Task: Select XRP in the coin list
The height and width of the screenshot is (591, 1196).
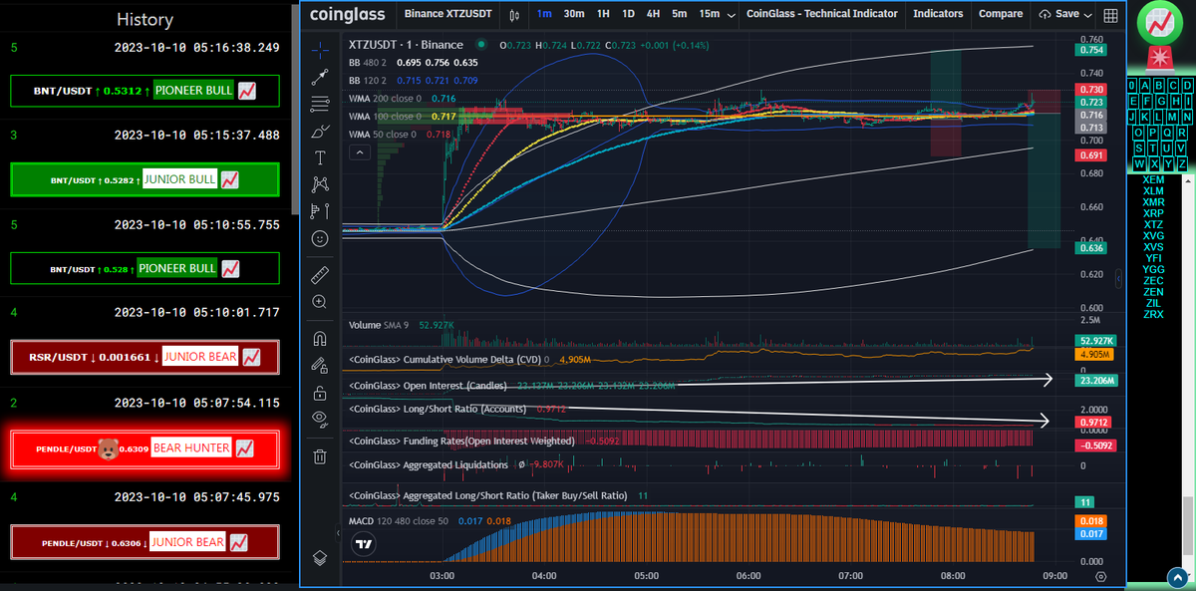Action: [x=1153, y=213]
